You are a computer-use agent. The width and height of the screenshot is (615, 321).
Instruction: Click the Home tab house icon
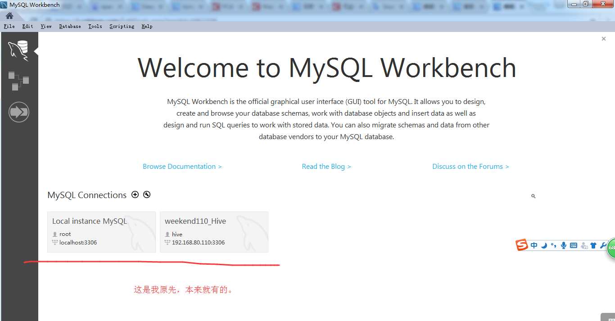coord(9,16)
